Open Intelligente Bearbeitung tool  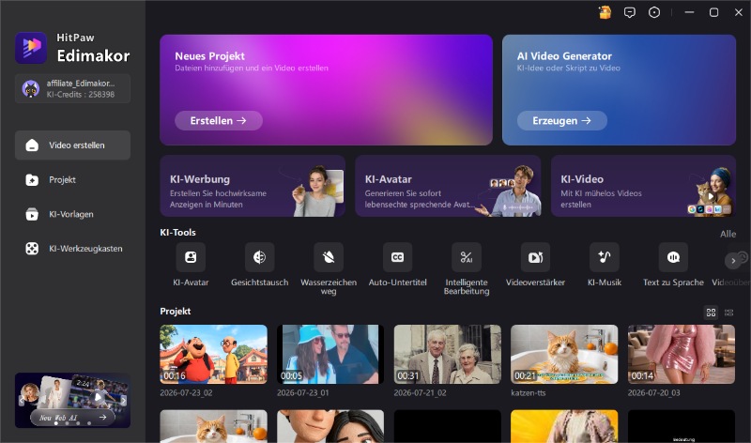[x=467, y=257]
